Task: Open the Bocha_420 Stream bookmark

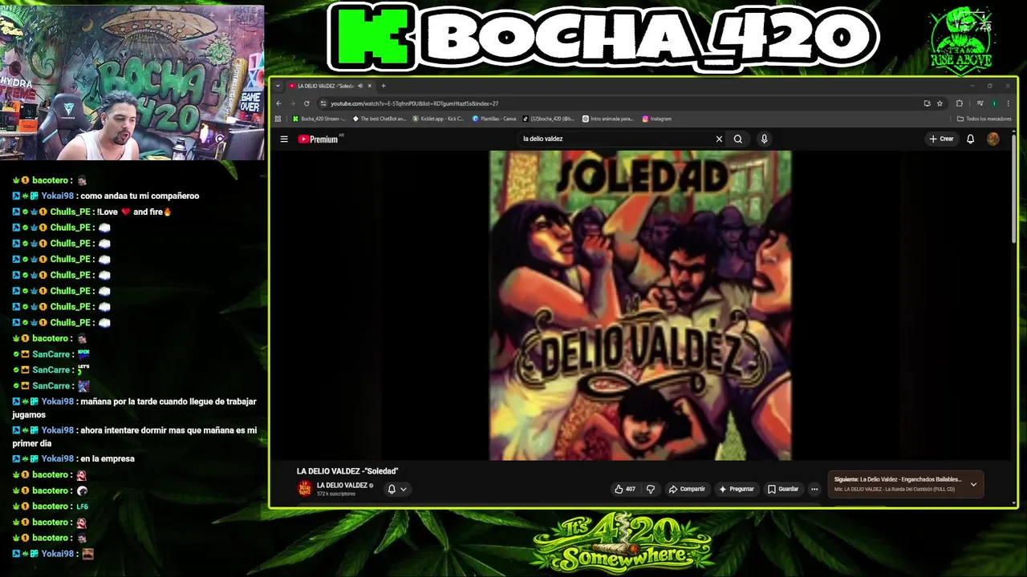Action: click(319, 119)
